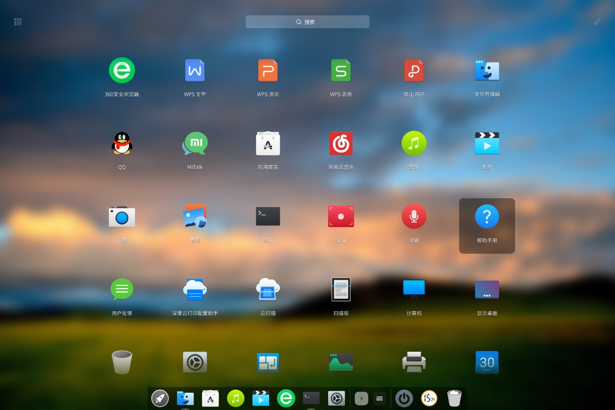The width and height of the screenshot is (615, 410).
Task: Start the 录屏 screen recorder
Action: pyautogui.click(x=341, y=217)
